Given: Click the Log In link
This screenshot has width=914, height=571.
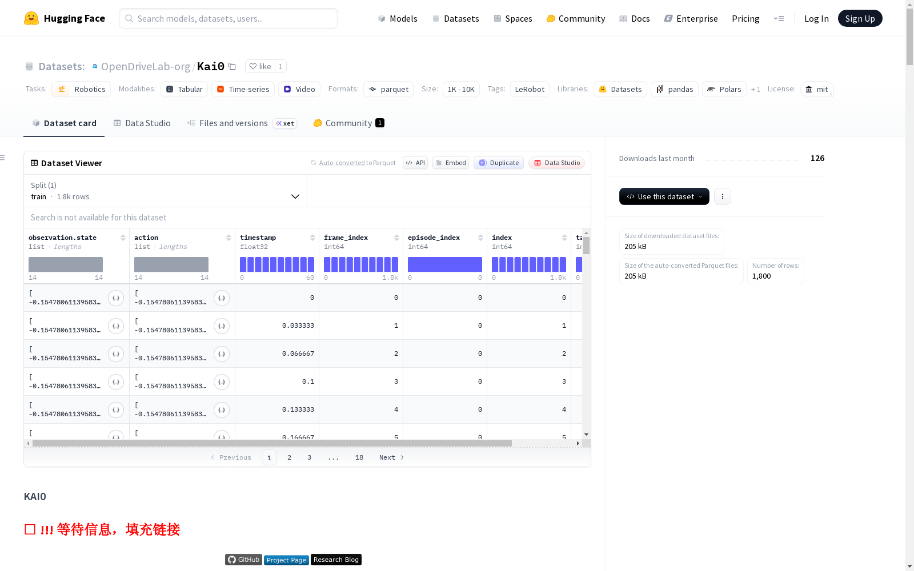Looking at the screenshot, I should click(816, 18).
